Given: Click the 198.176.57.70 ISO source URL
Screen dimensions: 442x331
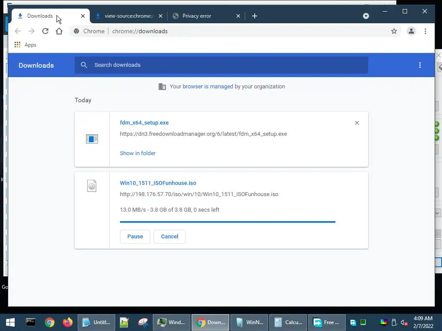Looking at the screenshot, I should (x=199, y=194).
